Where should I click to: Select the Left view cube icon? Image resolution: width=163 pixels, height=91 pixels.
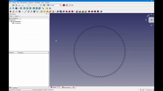point(39,8)
